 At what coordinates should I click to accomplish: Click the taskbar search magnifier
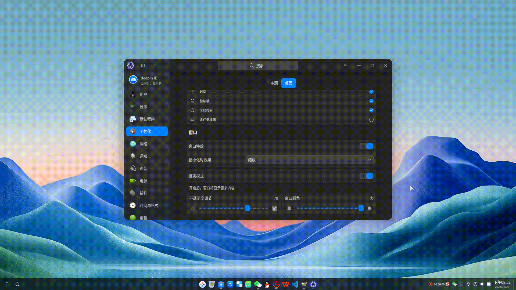[x=17, y=284]
